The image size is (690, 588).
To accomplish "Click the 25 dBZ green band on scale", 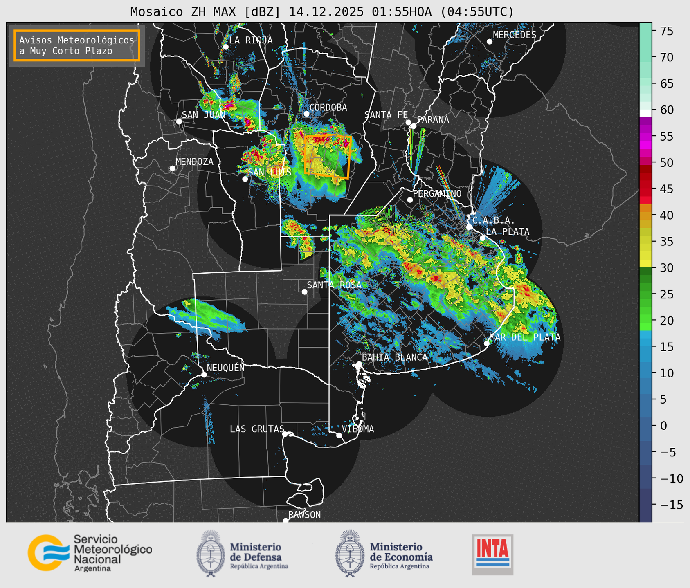I will 645,294.
